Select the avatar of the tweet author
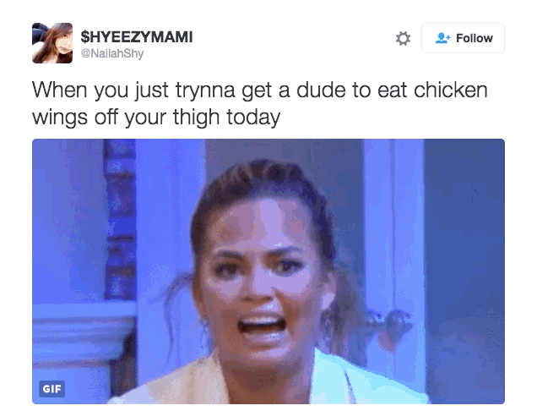This screenshot has width=537, height=411. (52, 43)
